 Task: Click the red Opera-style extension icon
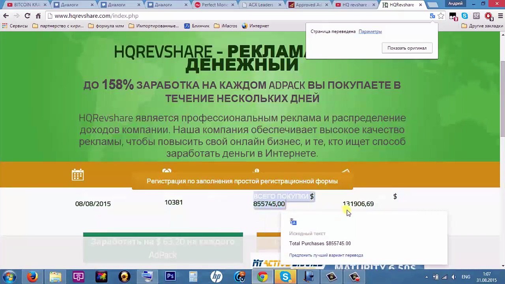click(x=488, y=16)
